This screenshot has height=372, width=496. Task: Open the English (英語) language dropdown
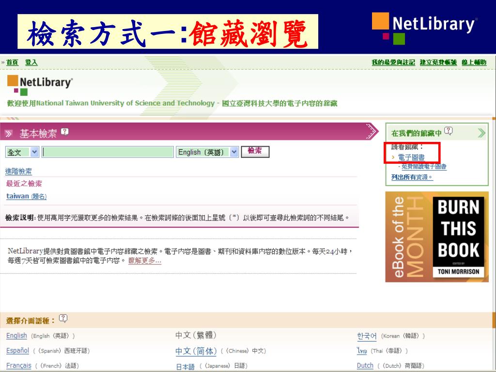tap(207, 152)
